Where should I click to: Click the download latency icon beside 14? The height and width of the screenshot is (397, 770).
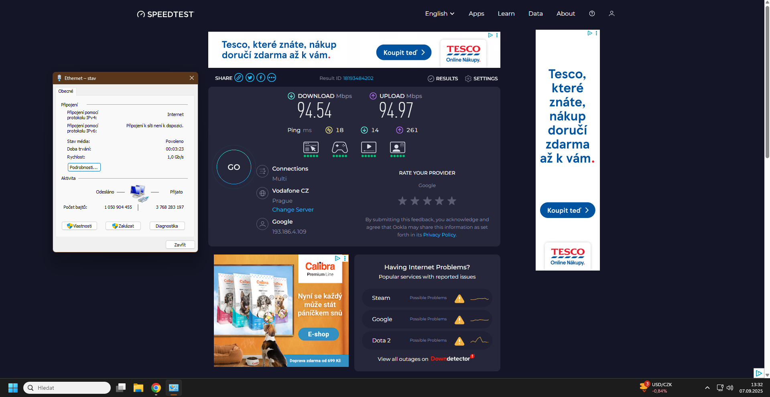pyautogui.click(x=364, y=130)
